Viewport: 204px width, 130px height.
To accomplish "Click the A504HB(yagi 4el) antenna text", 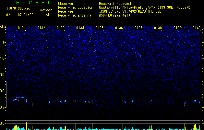I will point(114,15).
